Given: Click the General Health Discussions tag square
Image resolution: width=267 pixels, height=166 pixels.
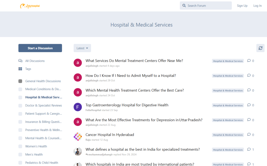Looking at the screenshot, I should click(20, 81).
